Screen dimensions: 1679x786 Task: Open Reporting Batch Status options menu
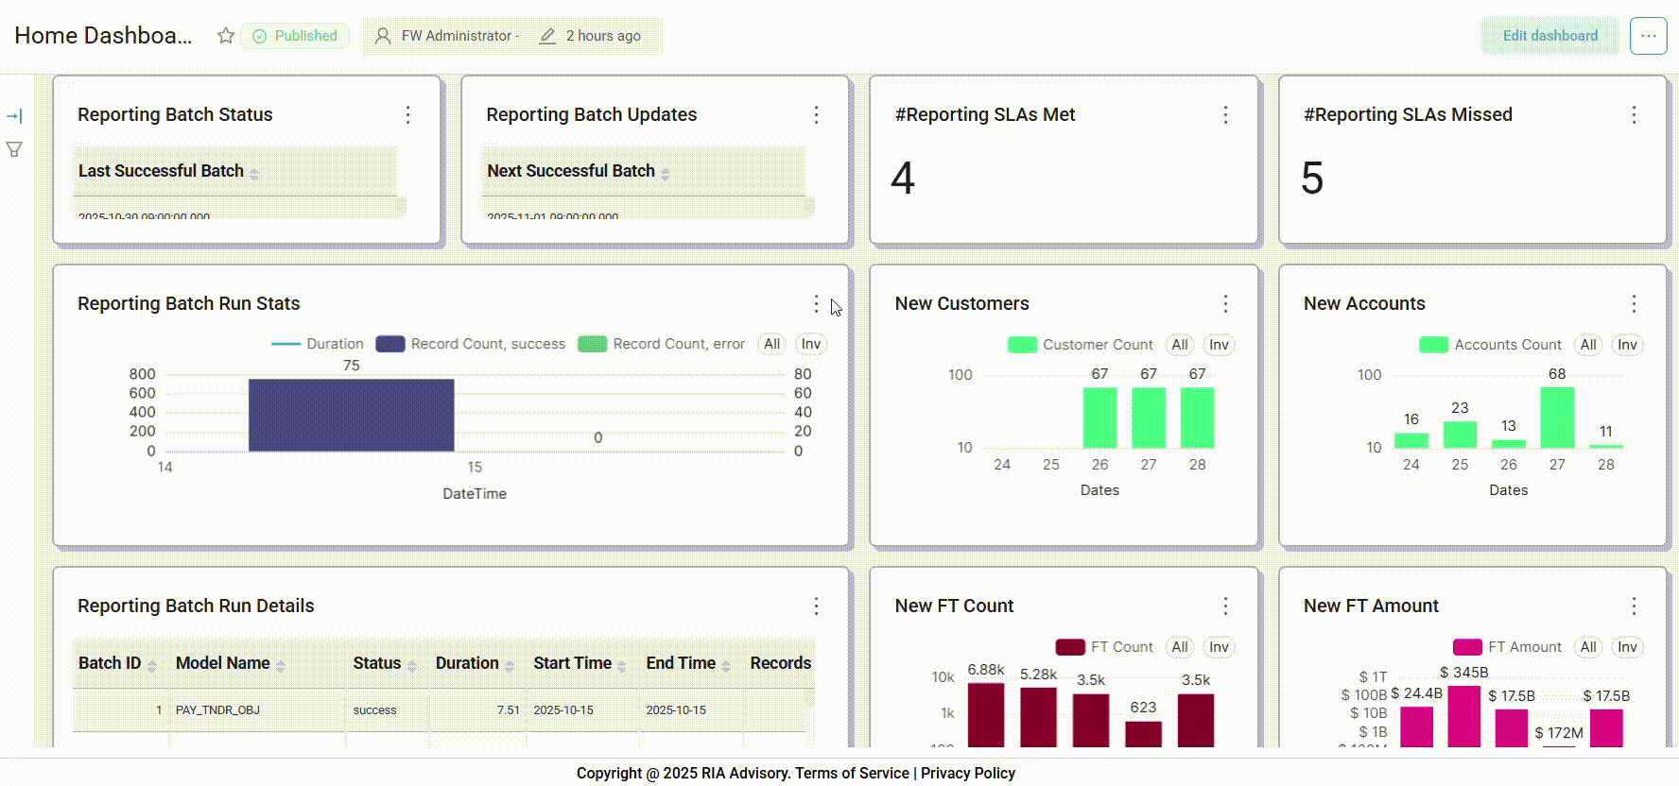pyautogui.click(x=407, y=114)
